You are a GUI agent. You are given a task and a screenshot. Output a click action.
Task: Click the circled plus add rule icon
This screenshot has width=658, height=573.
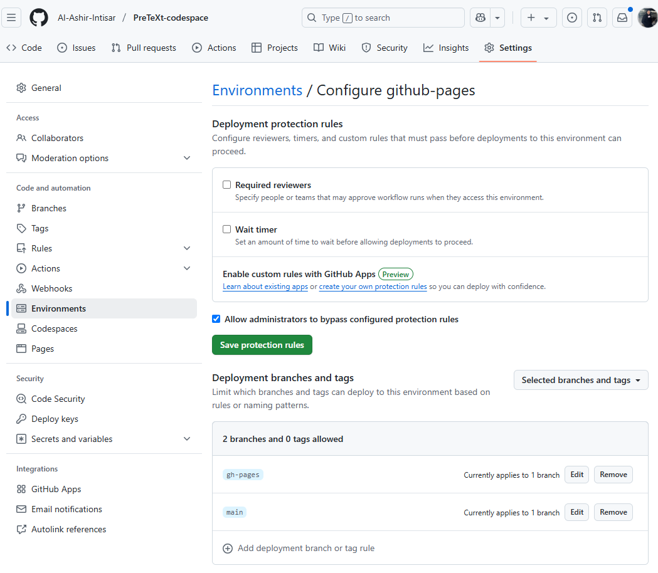coord(228,549)
